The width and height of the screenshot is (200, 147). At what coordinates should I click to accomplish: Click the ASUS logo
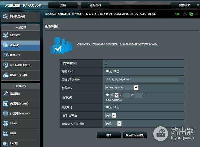(12, 5)
